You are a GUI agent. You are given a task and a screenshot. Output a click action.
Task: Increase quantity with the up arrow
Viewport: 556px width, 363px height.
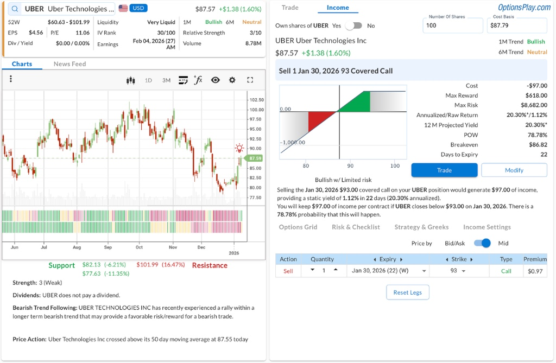(x=336, y=270)
